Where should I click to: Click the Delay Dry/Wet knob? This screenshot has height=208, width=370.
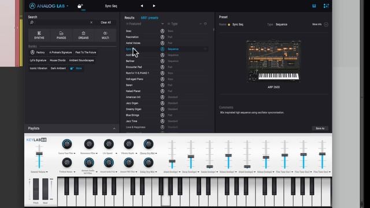point(149,162)
